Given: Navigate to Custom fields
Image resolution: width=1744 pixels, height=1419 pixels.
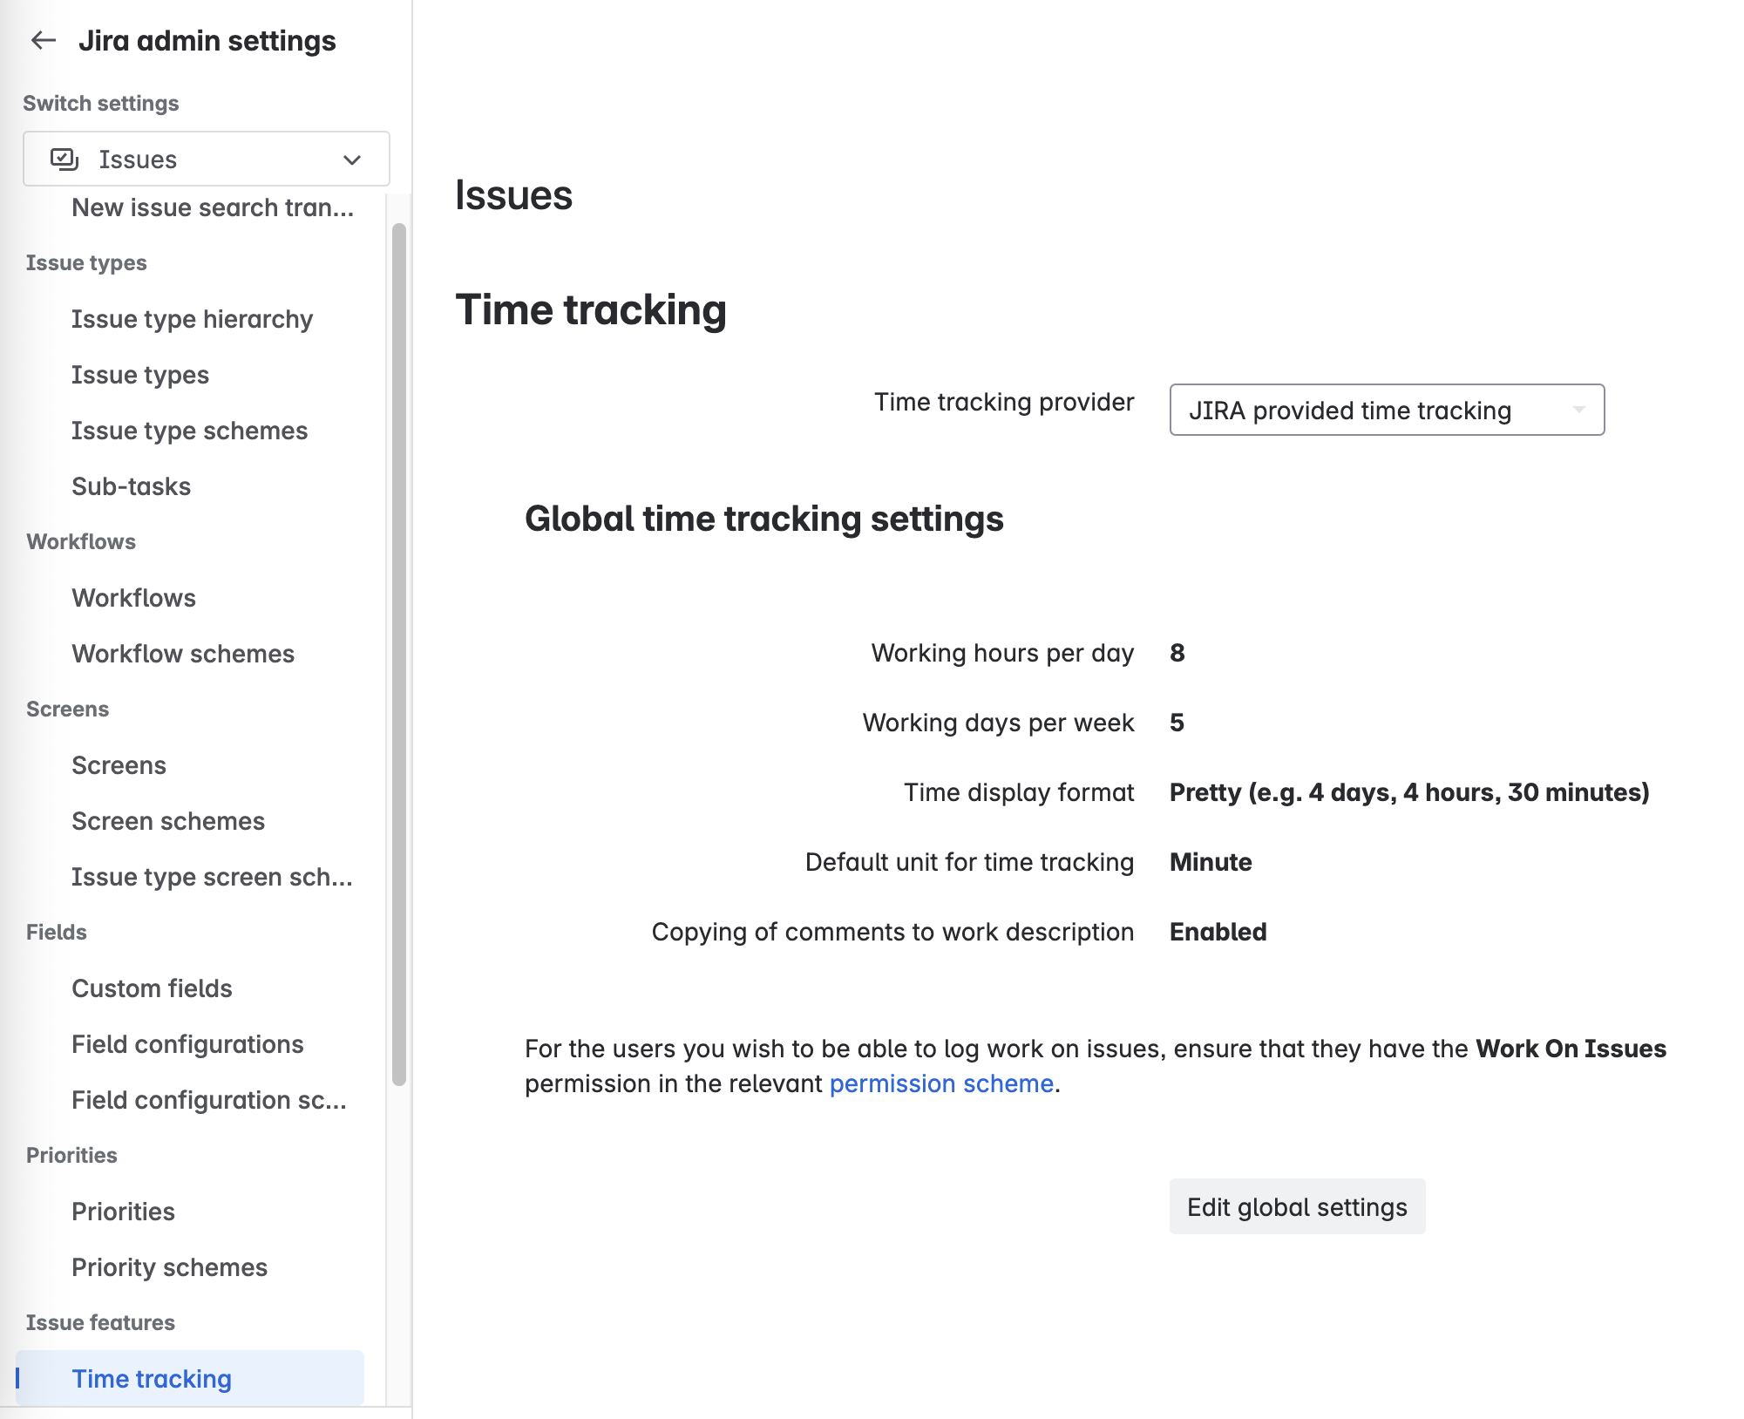Looking at the screenshot, I should 151,988.
